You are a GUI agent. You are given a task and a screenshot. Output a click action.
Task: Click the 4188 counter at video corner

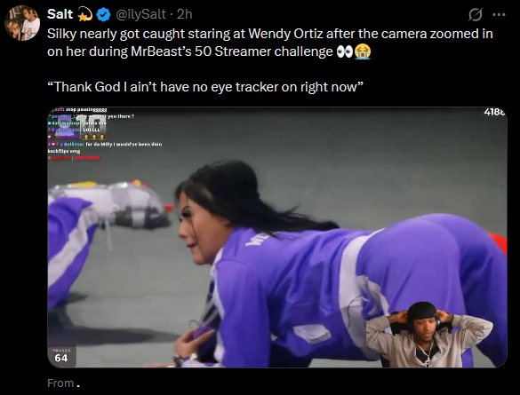tap(494, 112)
